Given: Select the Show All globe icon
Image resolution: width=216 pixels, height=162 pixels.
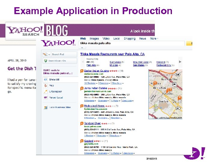Looking at the screenshot, I should (x=46, y=79).
